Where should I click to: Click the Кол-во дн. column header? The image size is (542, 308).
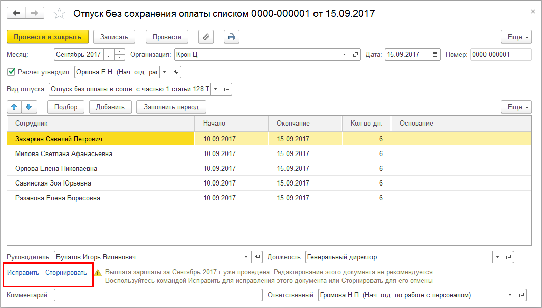pos(366,124)
